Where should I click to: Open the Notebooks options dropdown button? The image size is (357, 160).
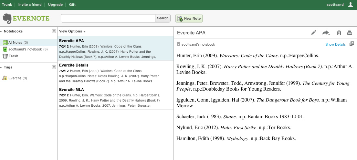tap(54, 31)
